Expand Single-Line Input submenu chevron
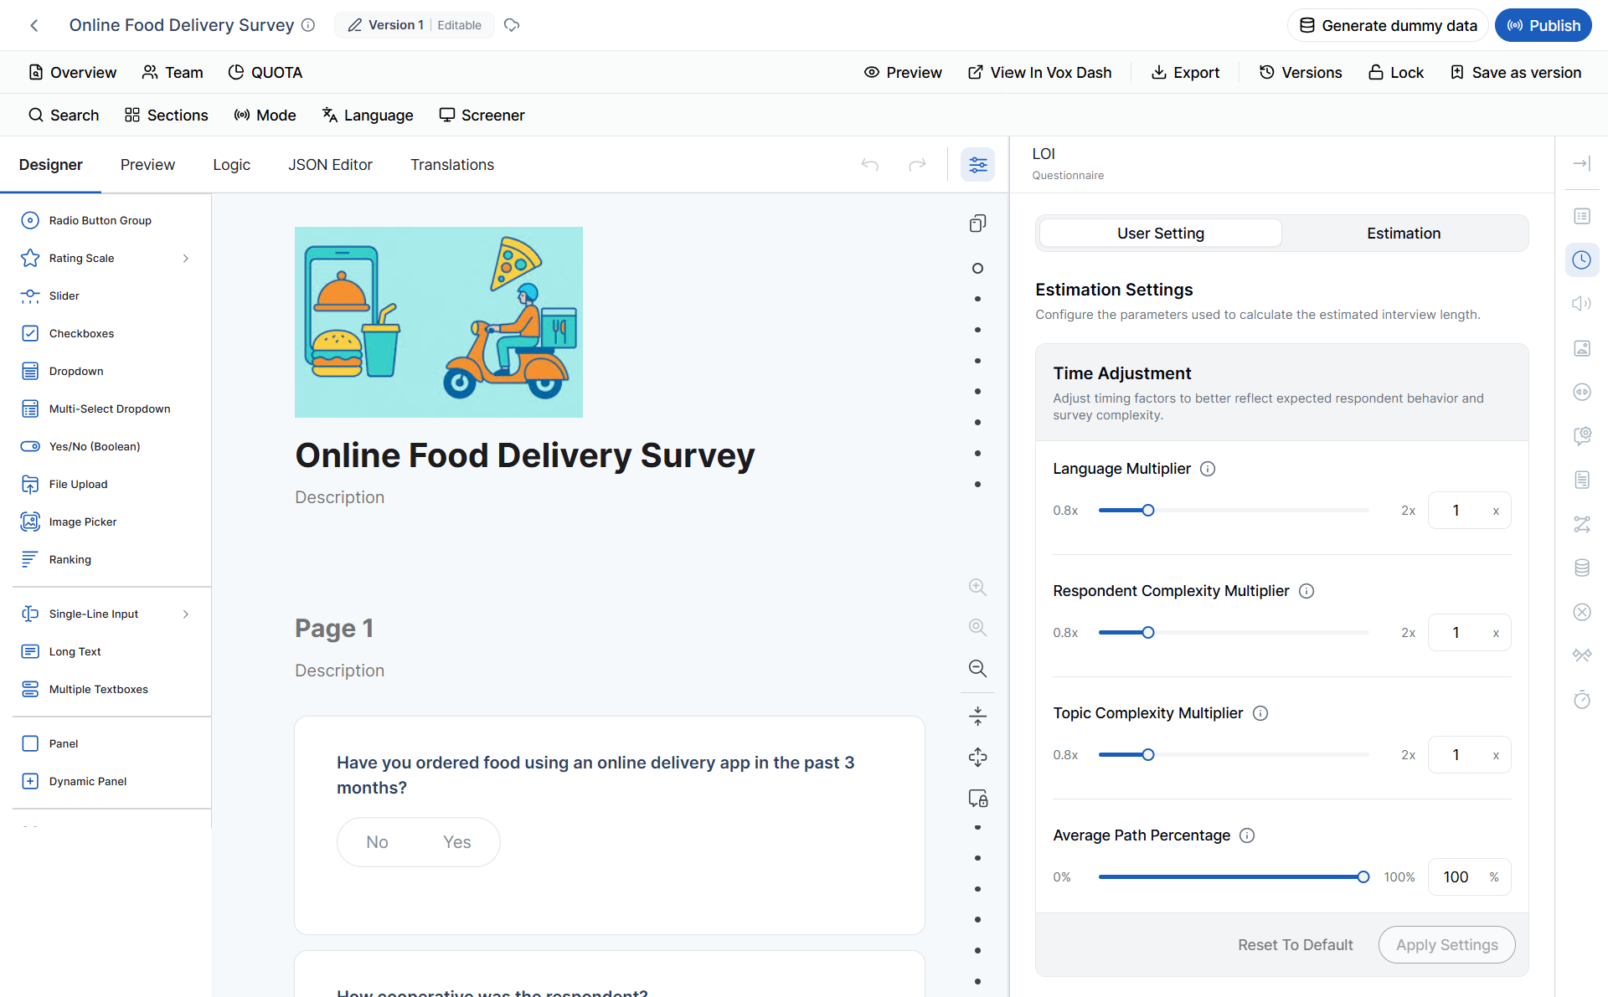Viewport: 1608px width, 997px height. pos(186,614)
